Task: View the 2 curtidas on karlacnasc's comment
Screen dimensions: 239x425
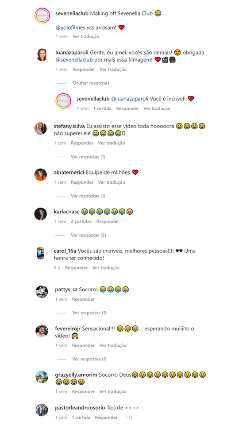Action: point(81,221)
